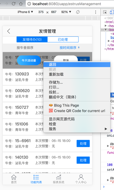Switch to the 发情待办(10) tab
Screen dimensions: 114x190
32,39
